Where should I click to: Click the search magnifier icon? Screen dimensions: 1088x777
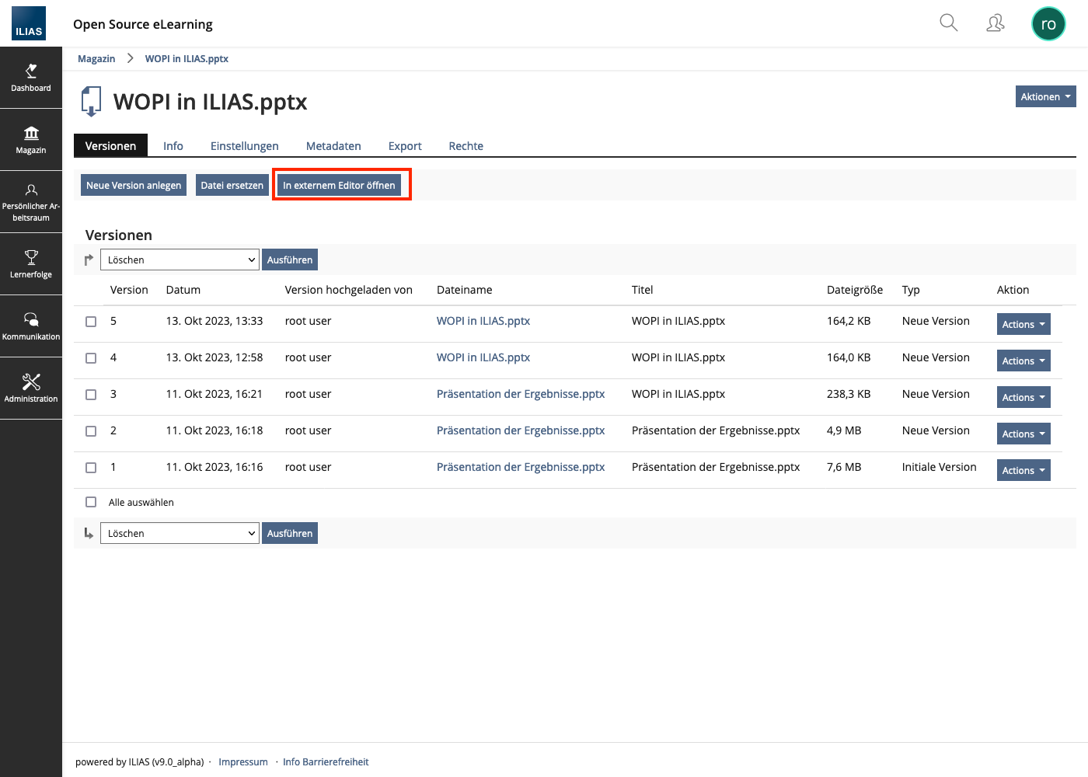click(x=948, y=23)
